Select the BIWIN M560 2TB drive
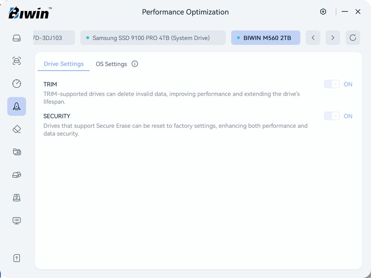Viewport: 371px width, 278px height. [x=265, y=38]
